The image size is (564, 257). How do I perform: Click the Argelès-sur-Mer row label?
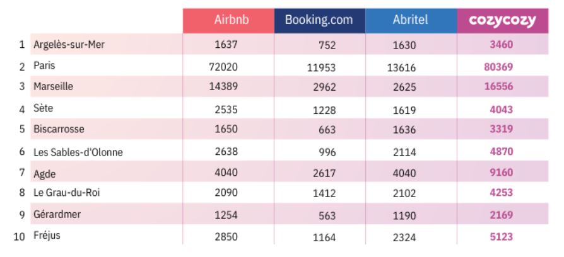click(x=66, y=44)
